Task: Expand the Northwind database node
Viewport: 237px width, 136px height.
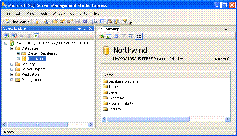Action: point(18,59)
